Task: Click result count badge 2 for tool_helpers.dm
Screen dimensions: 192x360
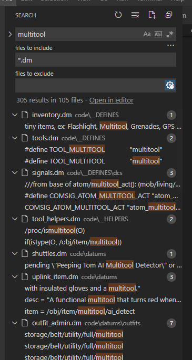Action: click(x=171, y=219)
